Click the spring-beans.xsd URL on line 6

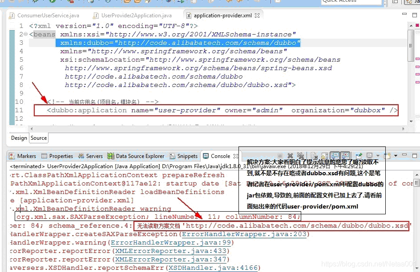(x=198, y=68)
